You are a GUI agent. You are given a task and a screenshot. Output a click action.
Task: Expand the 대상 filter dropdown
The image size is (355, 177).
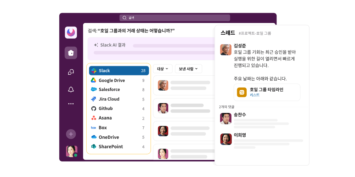click(x=163, y=69)
